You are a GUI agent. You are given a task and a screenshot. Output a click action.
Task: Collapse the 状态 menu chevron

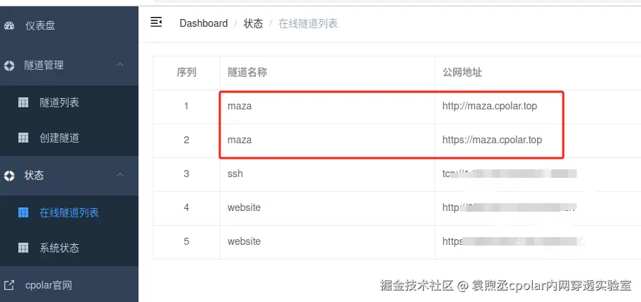(x=120, y=175)
